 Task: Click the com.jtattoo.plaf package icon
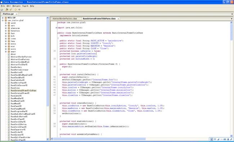click(x=6, y=20)
